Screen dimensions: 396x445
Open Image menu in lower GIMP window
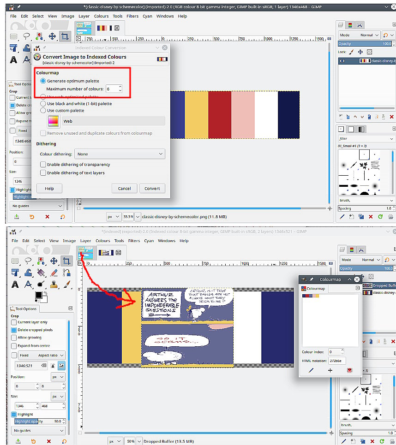pos(69,241)
